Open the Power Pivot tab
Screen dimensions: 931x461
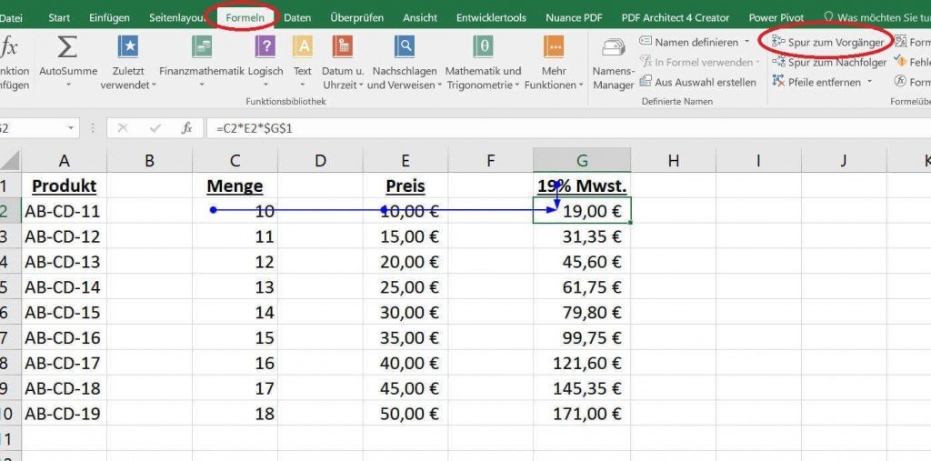click(x=776, y=18)
